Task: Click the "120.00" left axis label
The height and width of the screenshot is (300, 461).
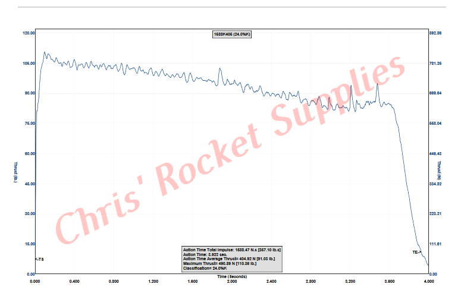Action: coord(29,33)
